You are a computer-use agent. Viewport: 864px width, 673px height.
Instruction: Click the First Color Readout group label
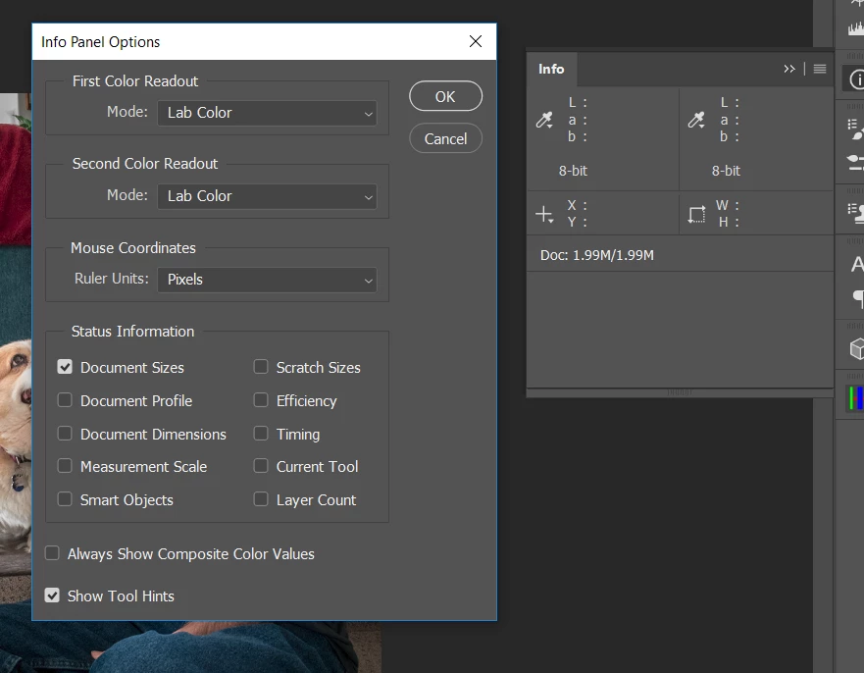(x=135, y=81)
